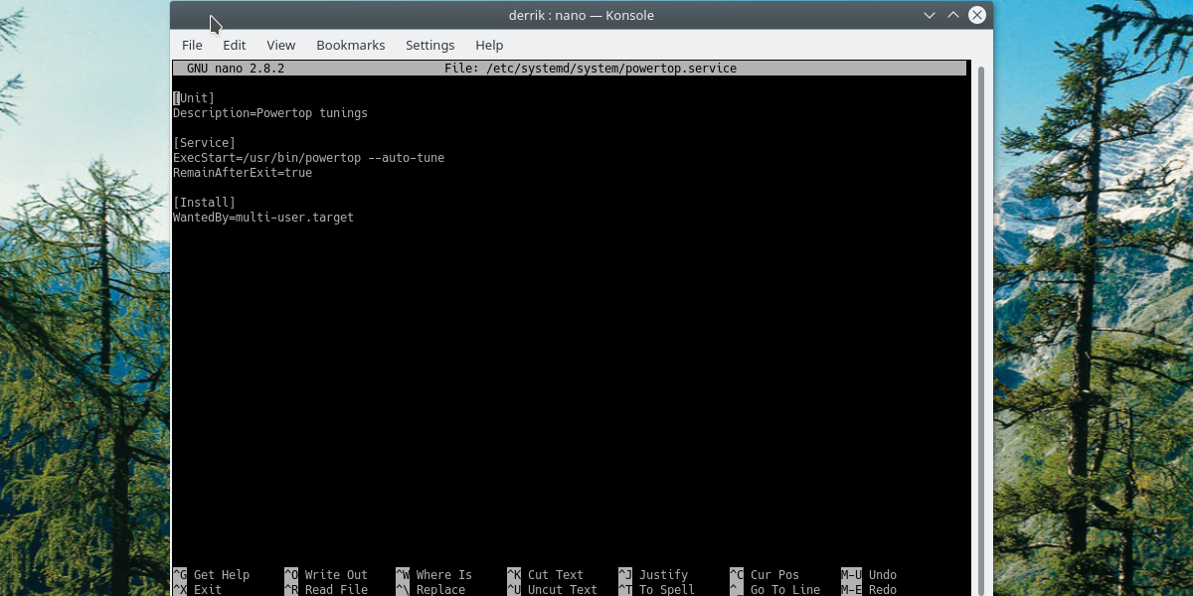The width and height of the screenshot is (1193, 596).
Task: Open the View menu
Action: 281,45
